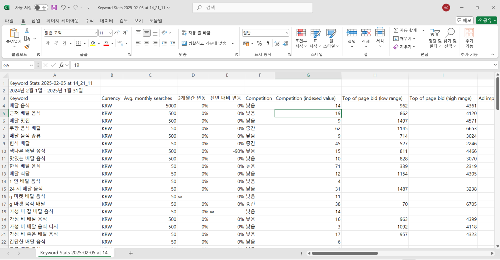Open the font size dropdown showing 11
This screenshot has width=500, height=260.
point(110,33)
